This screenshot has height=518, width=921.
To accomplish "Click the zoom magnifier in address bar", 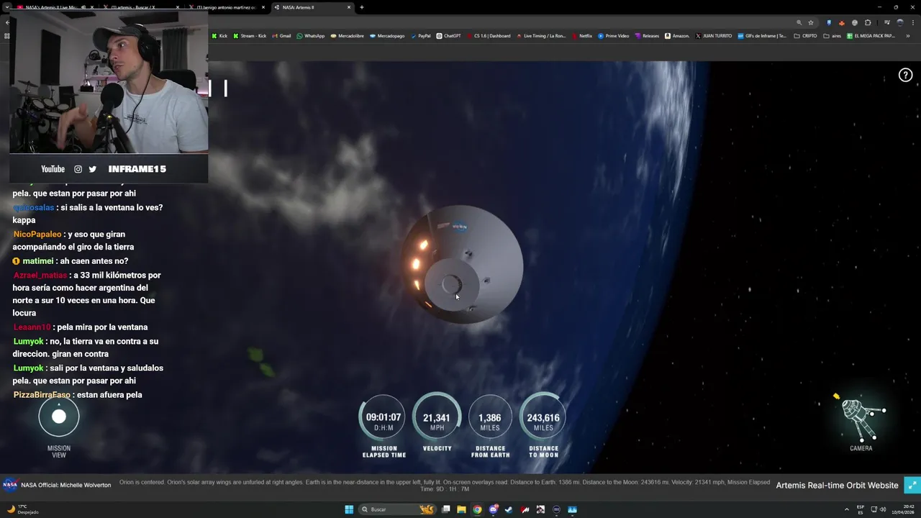I will coord(799,22).
